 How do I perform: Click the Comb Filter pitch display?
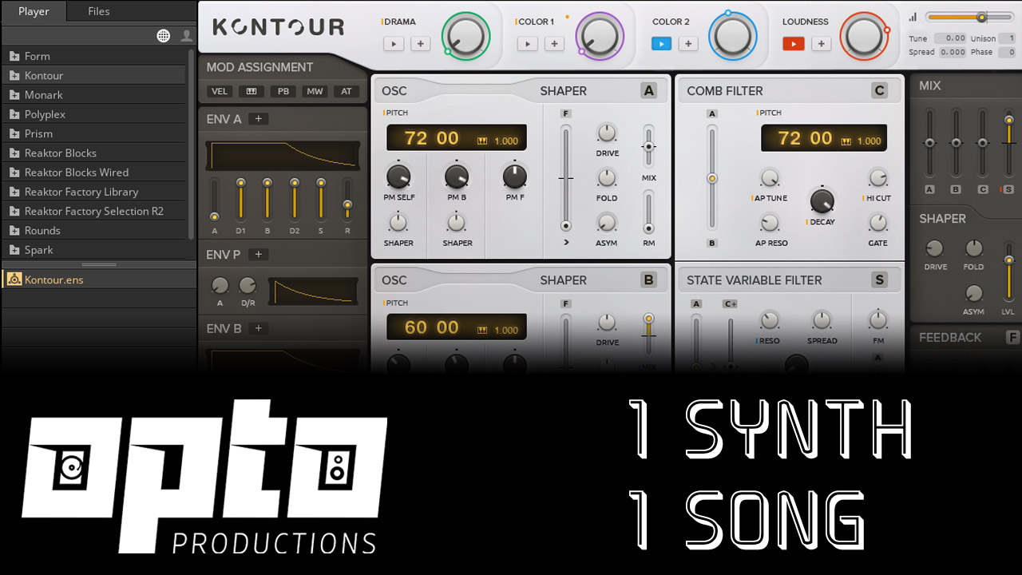click(x=824, y=137)
